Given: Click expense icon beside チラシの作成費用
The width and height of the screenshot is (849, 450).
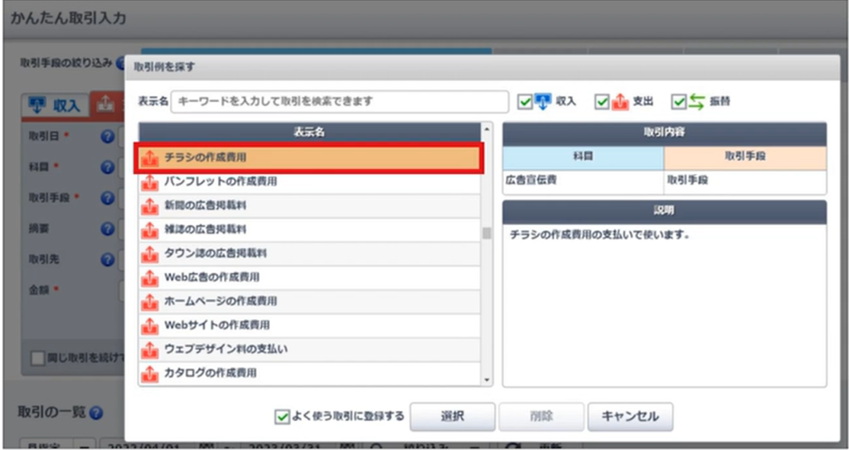Looking at the screenshot, I should [x=150, y=157].
